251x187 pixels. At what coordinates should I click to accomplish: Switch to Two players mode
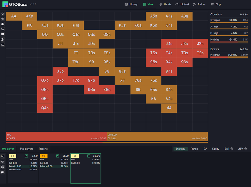coord(27,149)
